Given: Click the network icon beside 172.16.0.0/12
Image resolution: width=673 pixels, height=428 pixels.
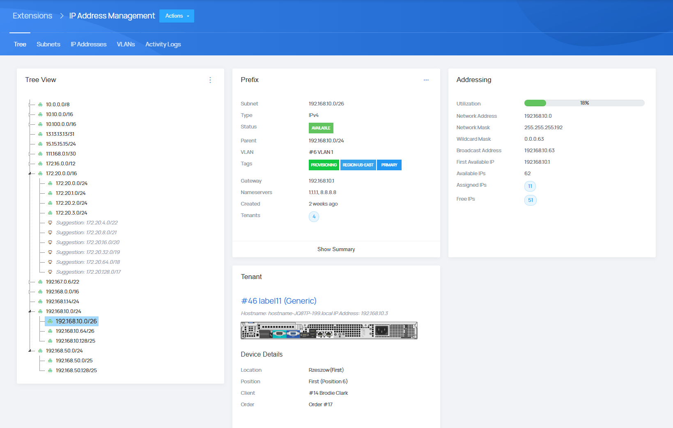Looking at the screenshot, I should pyautogui.click(x=40, y=164).
